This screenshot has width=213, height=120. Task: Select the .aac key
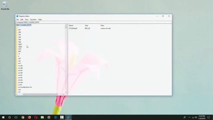(19, 61)
